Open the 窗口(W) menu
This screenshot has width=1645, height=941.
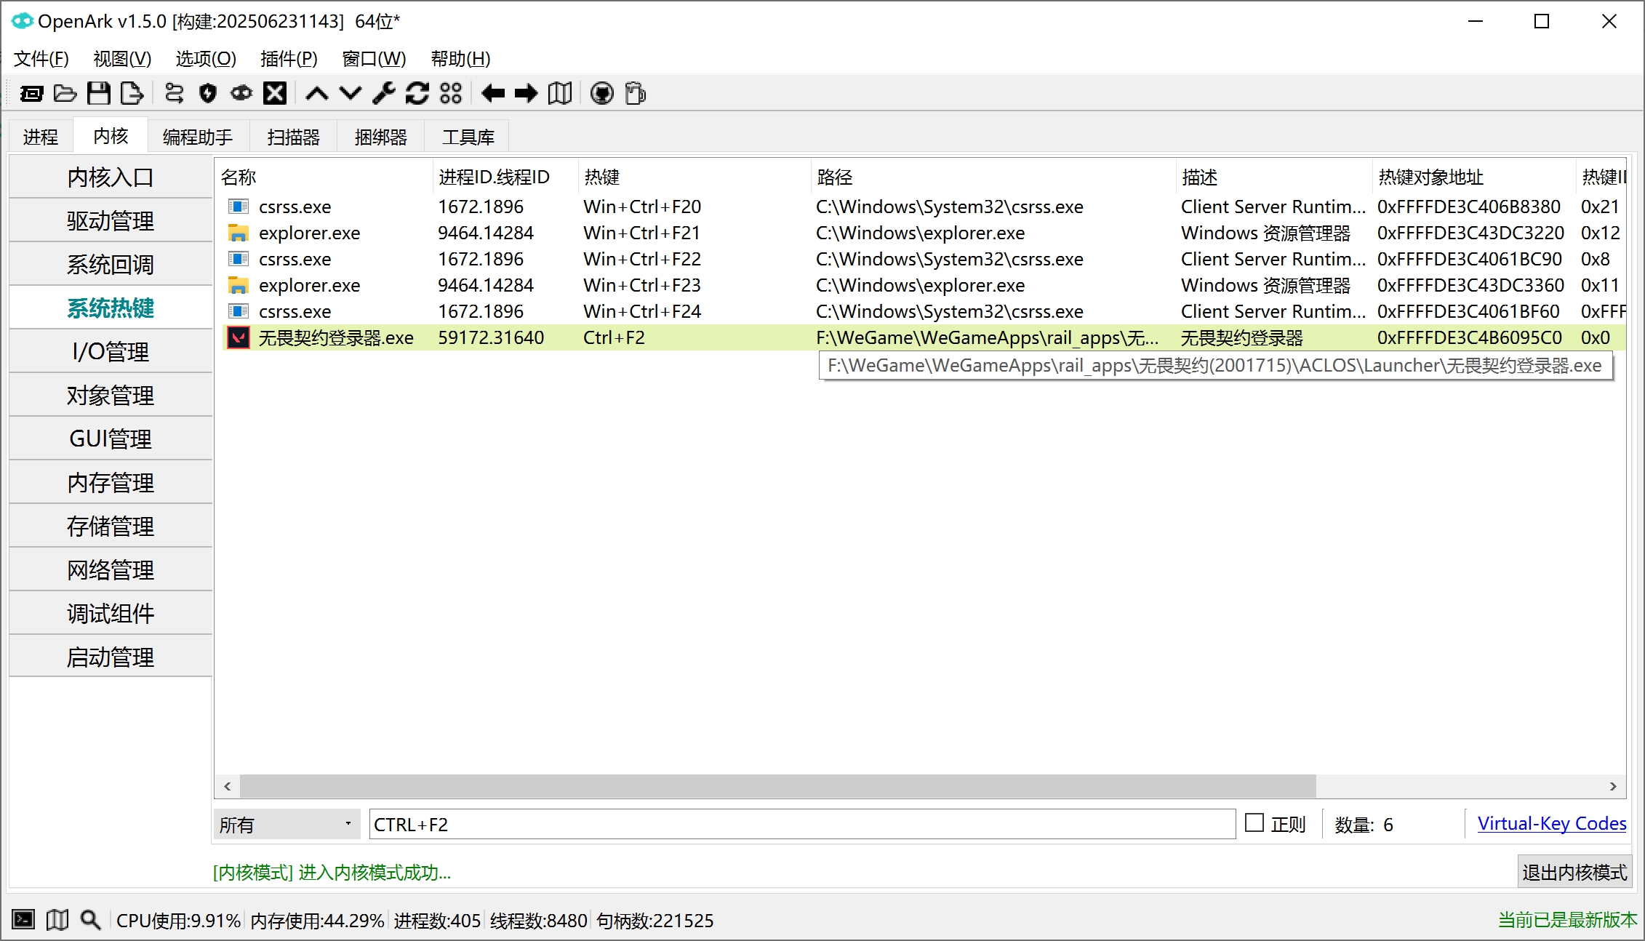[x=374, y=58]
